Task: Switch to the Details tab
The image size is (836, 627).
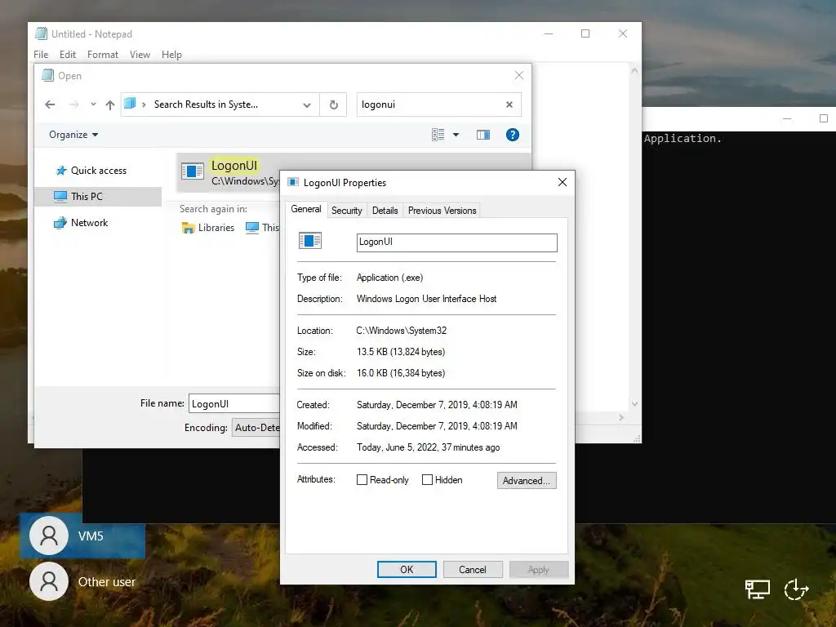Action: coord(385,211)
